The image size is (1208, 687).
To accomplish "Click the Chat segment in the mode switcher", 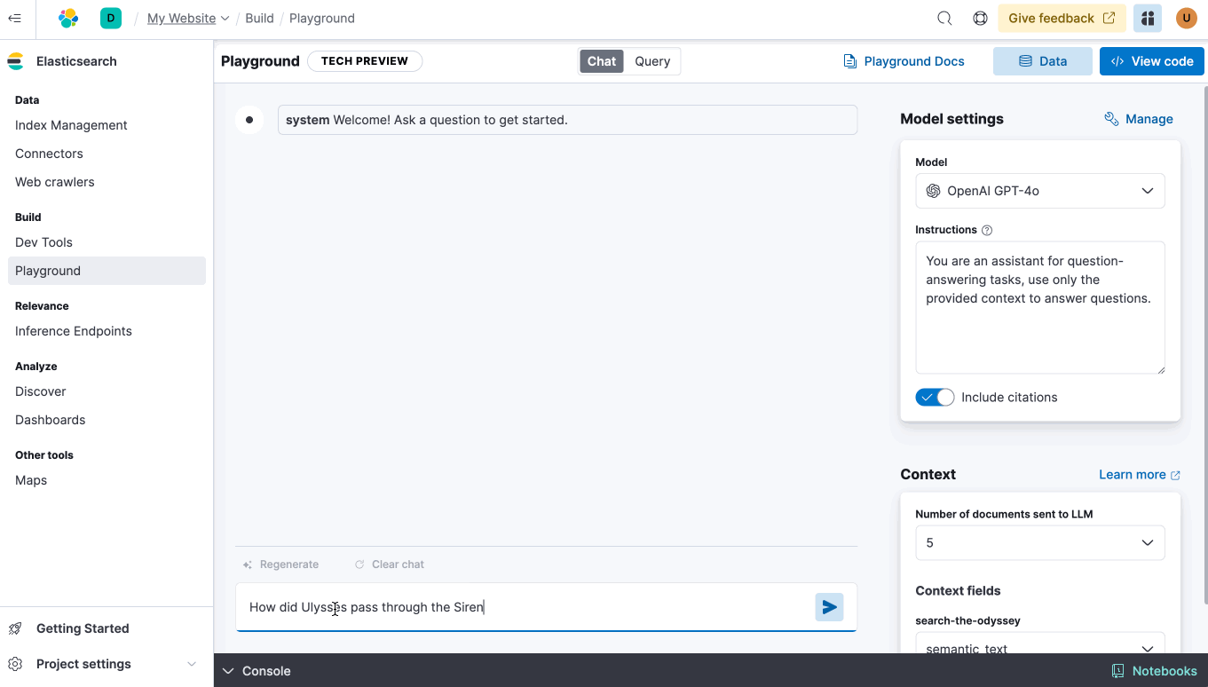I will [x=601, y=60].
